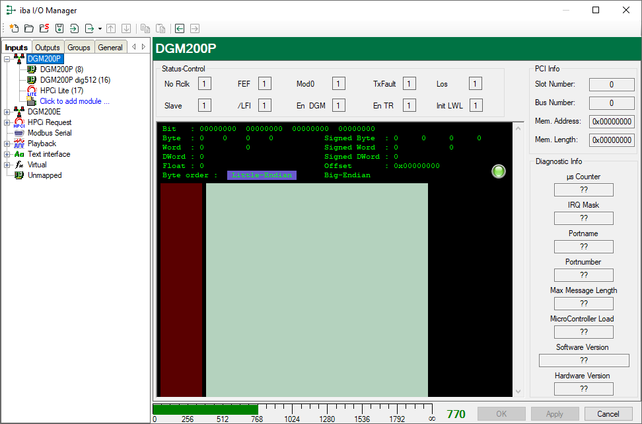Click the copy icon in toolbar
The height and width of the screenshot is (424, 642).
tap(145, 28)
